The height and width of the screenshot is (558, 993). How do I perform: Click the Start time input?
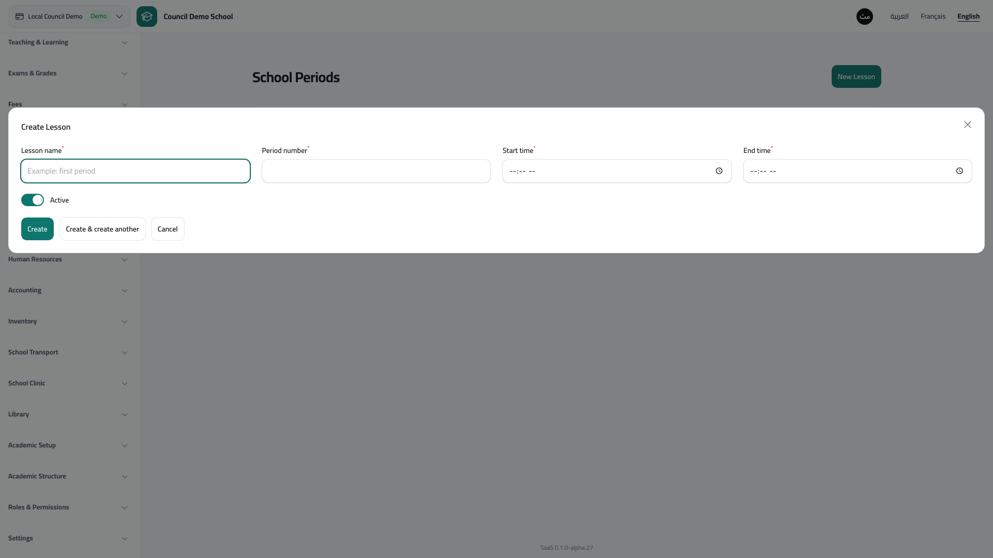(x=616, y=171)
